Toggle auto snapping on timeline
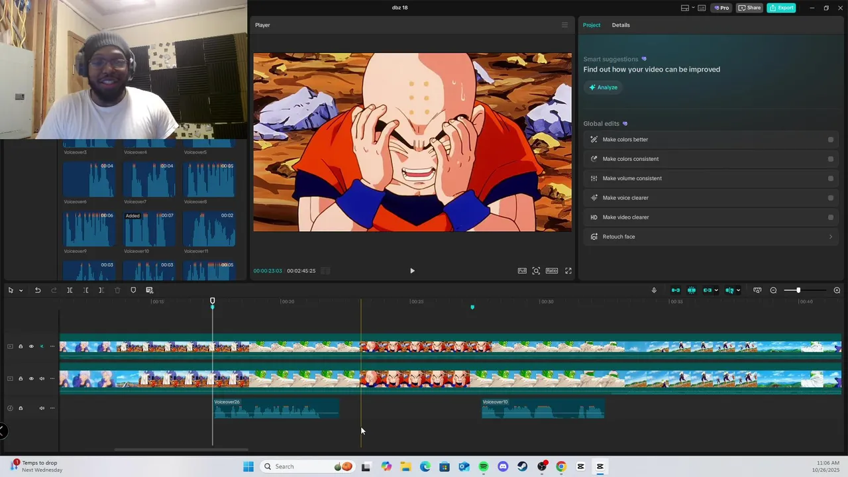 [692, 290]
